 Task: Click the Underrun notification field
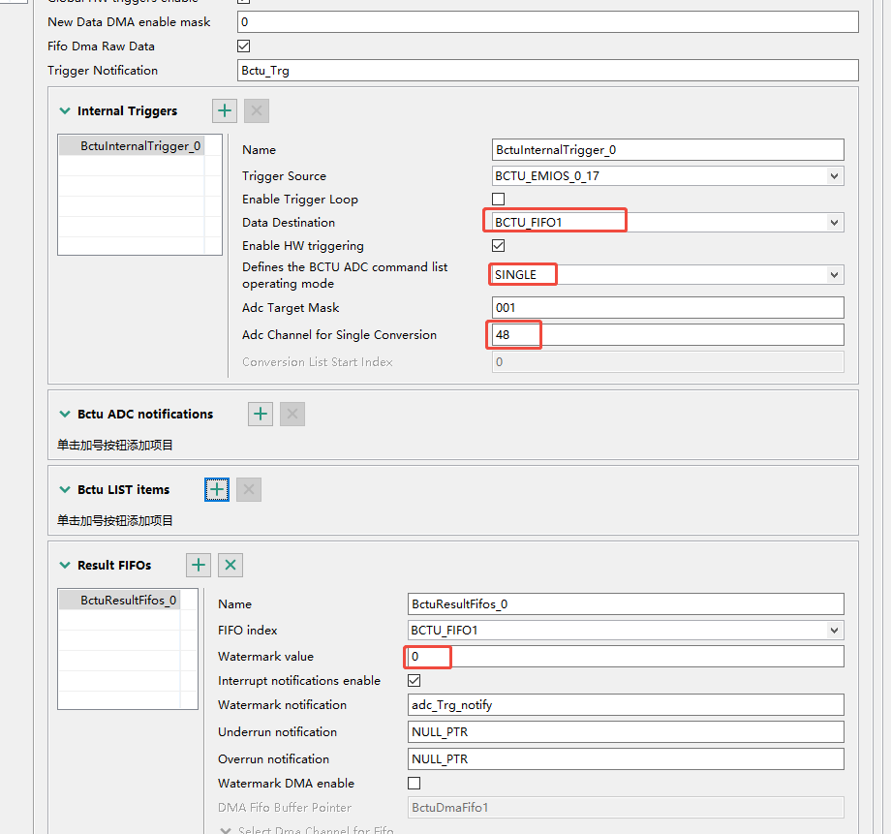[626, 732]
